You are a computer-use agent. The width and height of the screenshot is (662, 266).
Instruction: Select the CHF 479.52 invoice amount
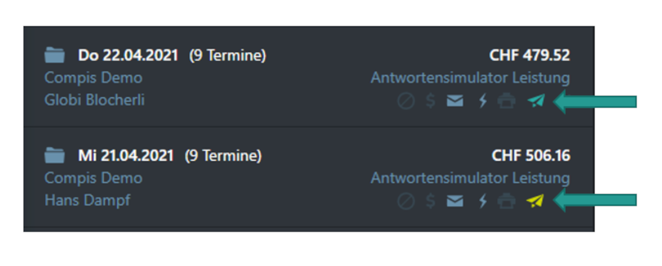point(530,55)
